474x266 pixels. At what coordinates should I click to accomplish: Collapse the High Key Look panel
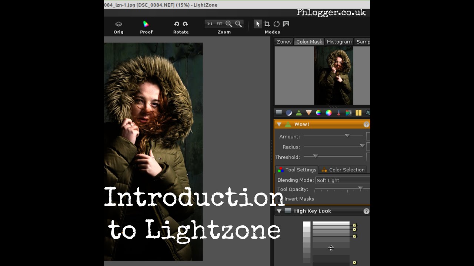click(x=279, y=211)
